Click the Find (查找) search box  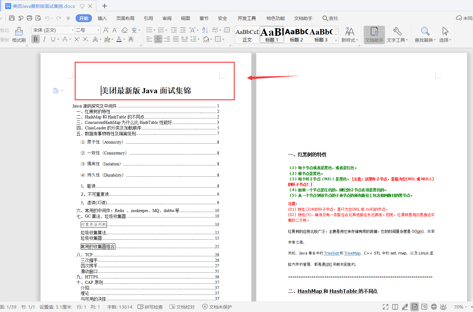[x=330, y=18]
